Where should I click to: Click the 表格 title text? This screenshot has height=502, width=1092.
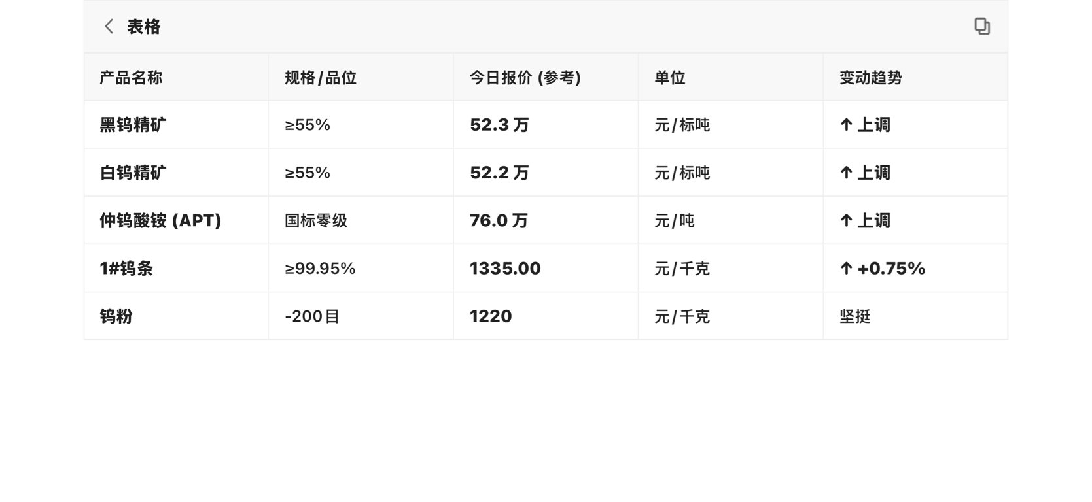click(144, 27)
